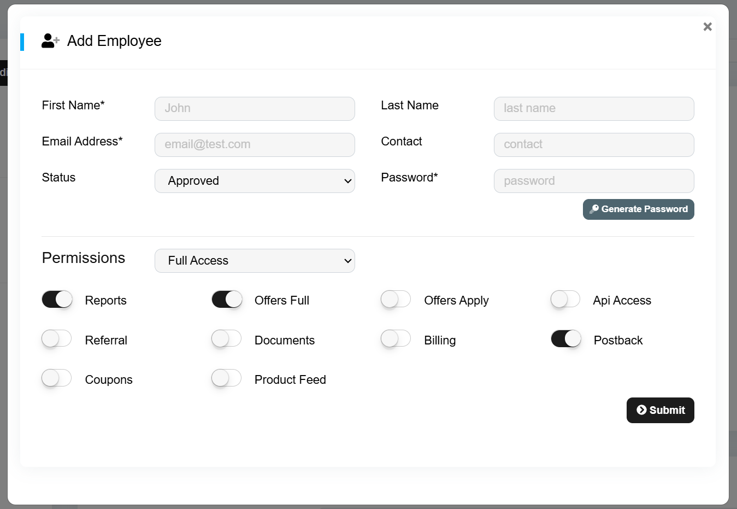This screenshot has width=737, height=509.
Task: Turn on the Billing toggle
Action: pyautogui.click(x=396, y=339)
